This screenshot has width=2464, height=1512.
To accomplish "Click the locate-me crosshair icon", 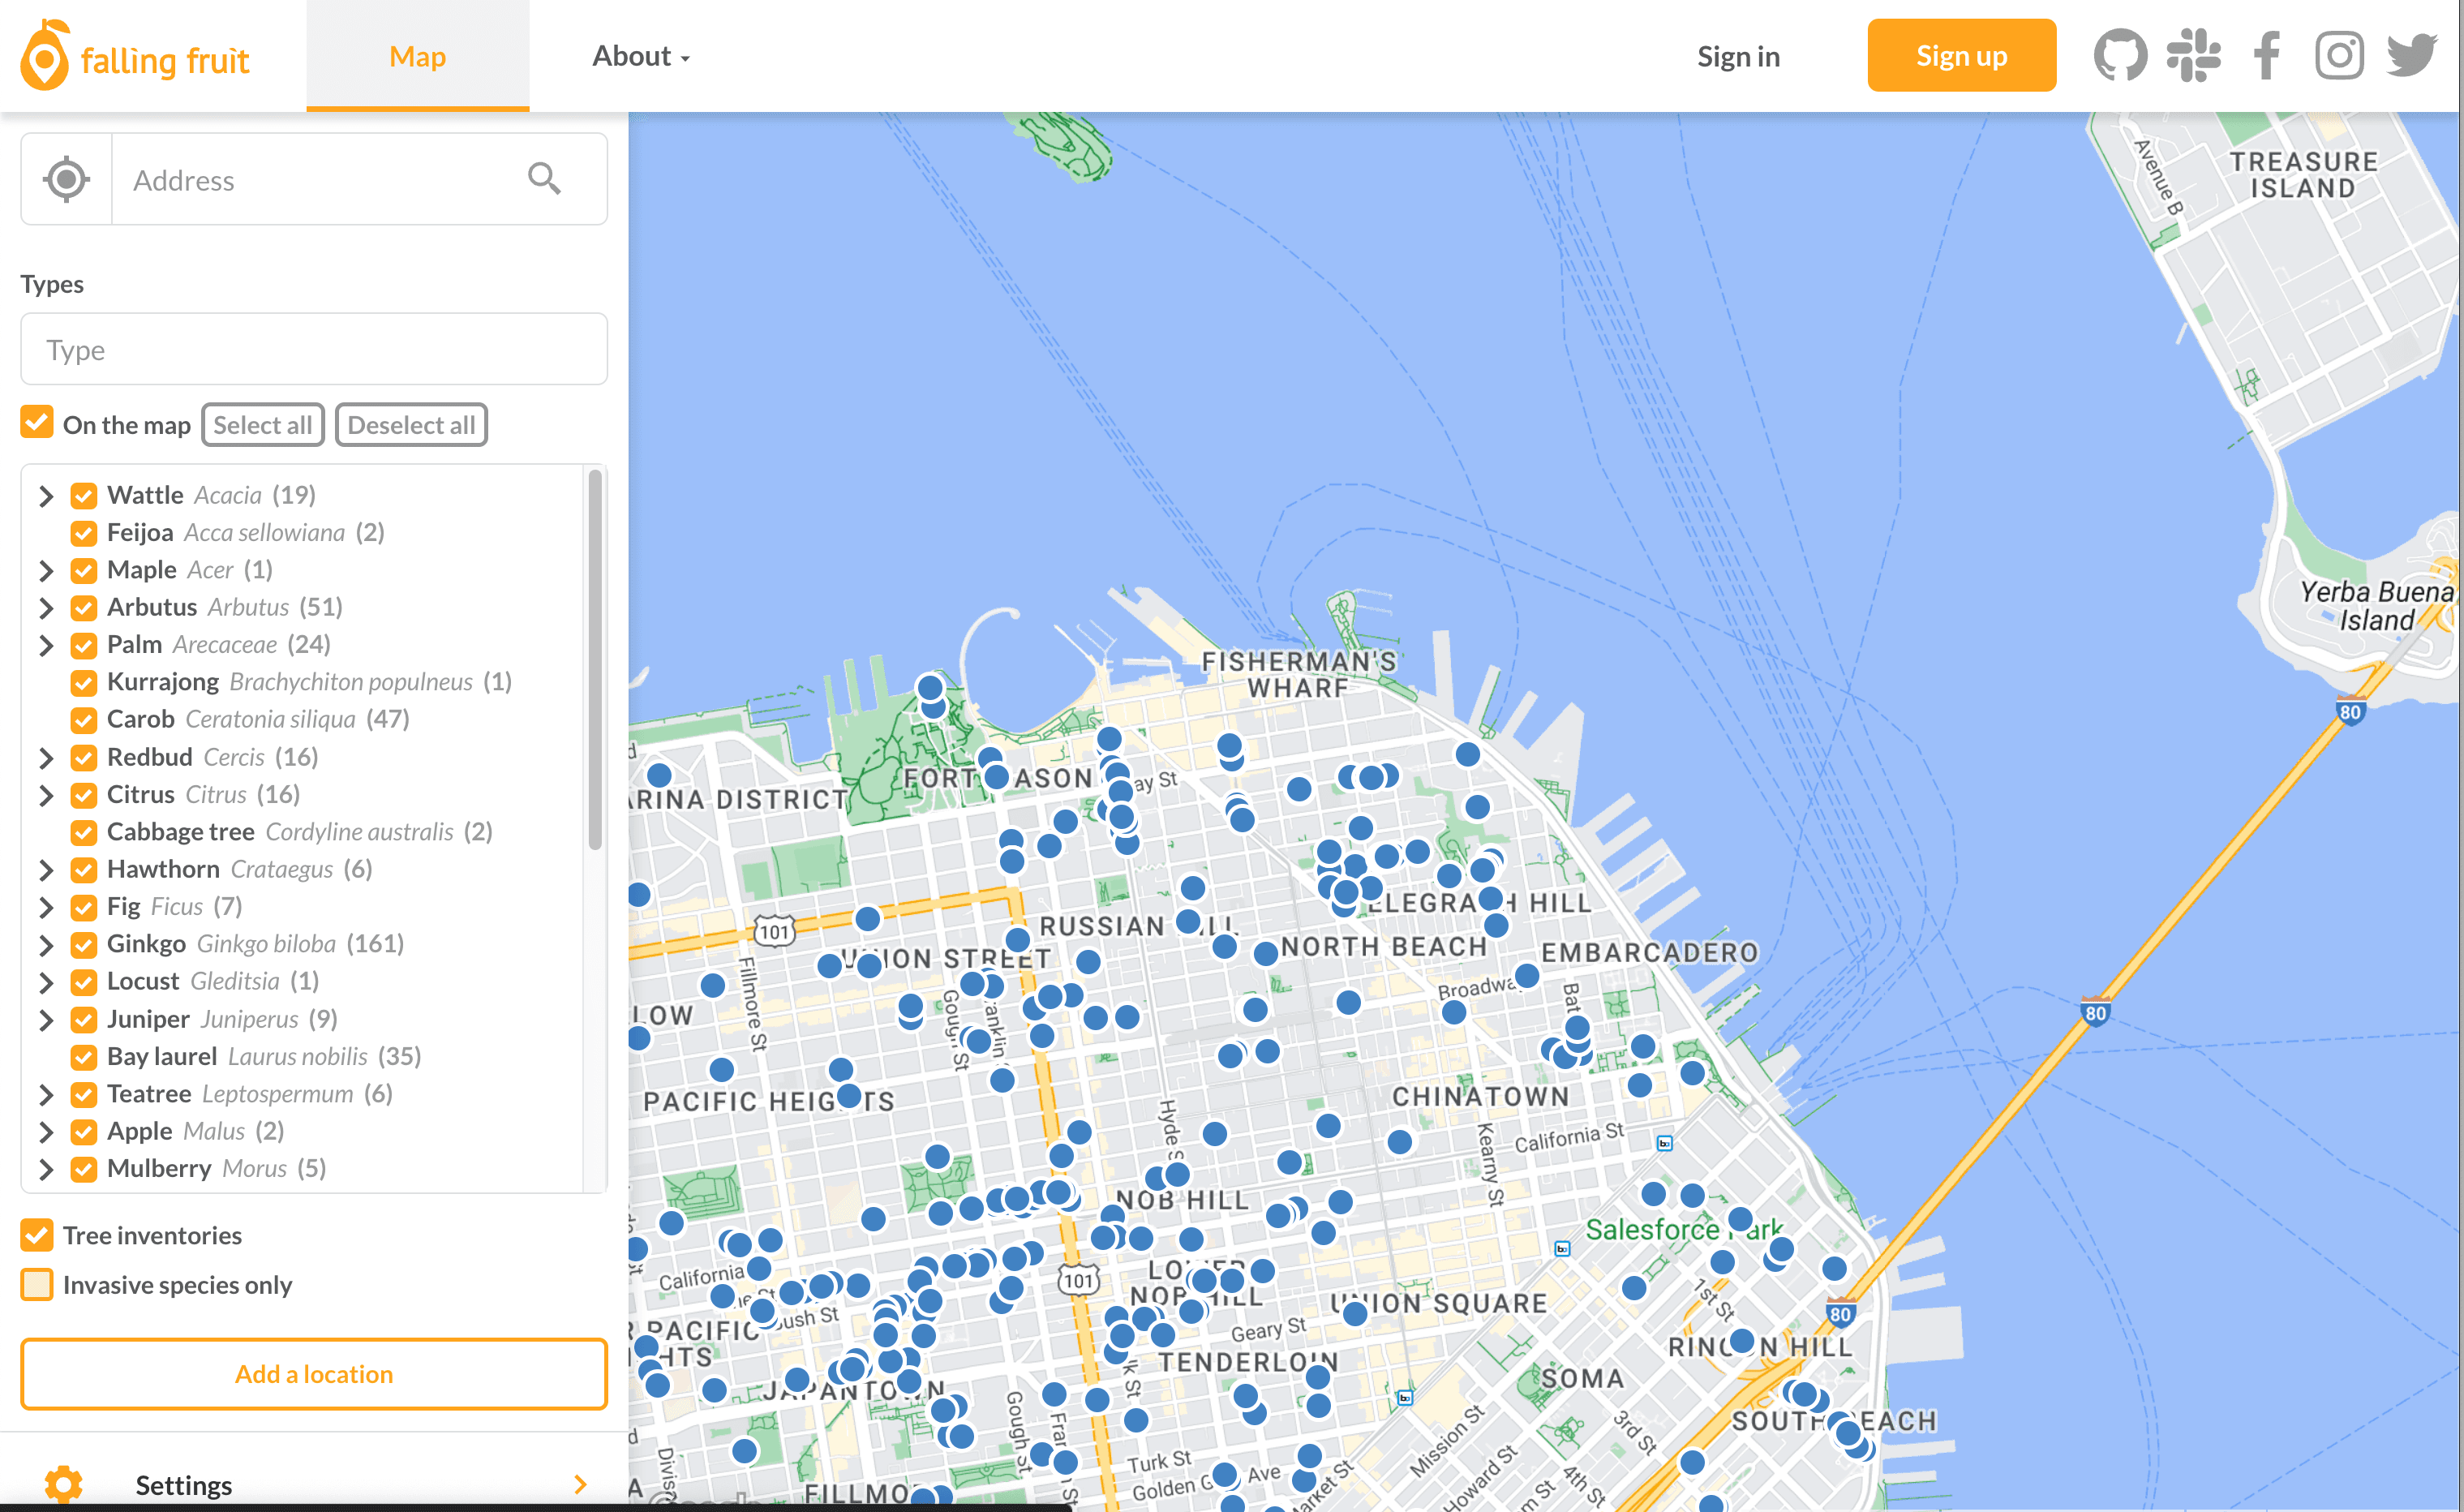I will [66, 180].
